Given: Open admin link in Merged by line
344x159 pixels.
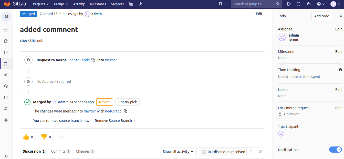Looking at the screenshot, I should point(63,102).
